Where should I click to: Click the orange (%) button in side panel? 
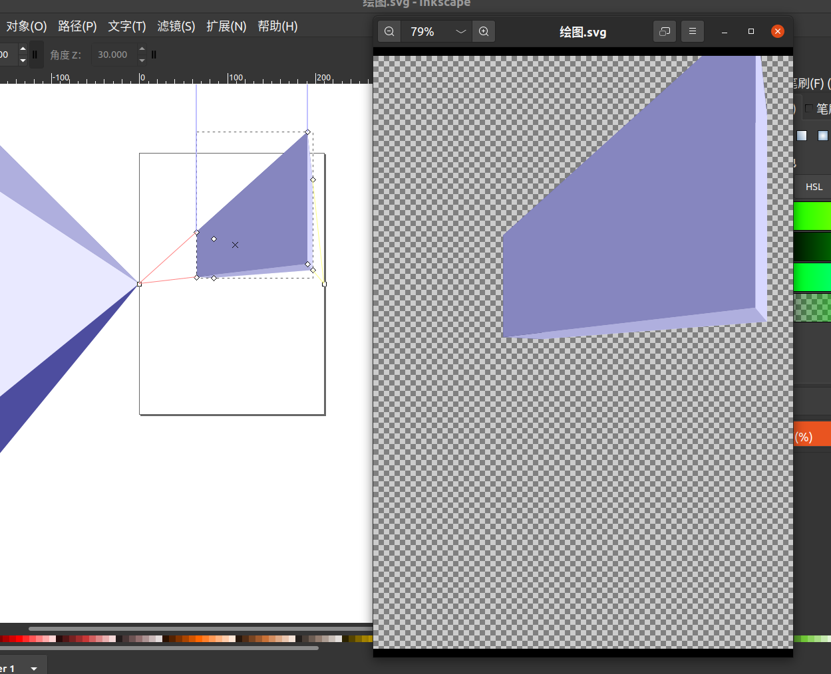[x=812, y=436]
